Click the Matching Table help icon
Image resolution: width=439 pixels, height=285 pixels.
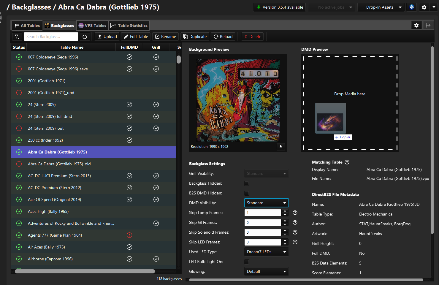[x=347, y=162]
